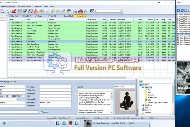
Task: Select Dropbox in folder tree
Action: tap(148, 87)
